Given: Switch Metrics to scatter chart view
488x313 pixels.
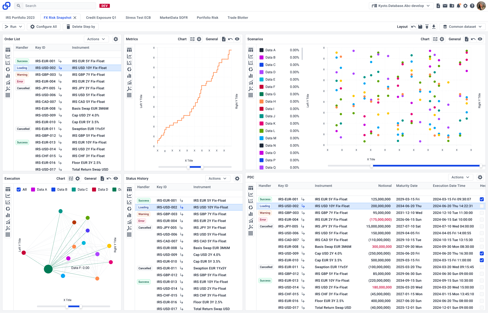Looking at the screenshot, I should (x=129, y=63).
